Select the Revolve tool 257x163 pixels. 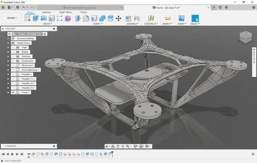coord(44,18)
